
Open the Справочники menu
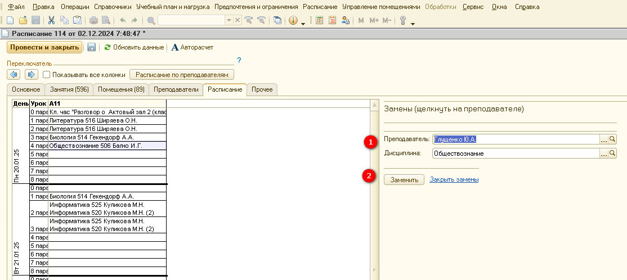[113, 7]
